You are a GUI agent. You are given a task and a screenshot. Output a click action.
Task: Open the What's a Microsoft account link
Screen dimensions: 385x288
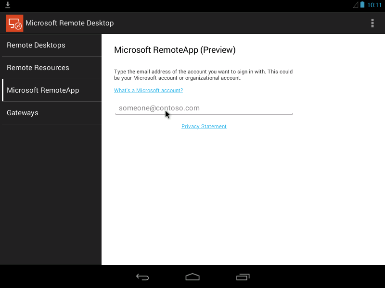[148, 90]
